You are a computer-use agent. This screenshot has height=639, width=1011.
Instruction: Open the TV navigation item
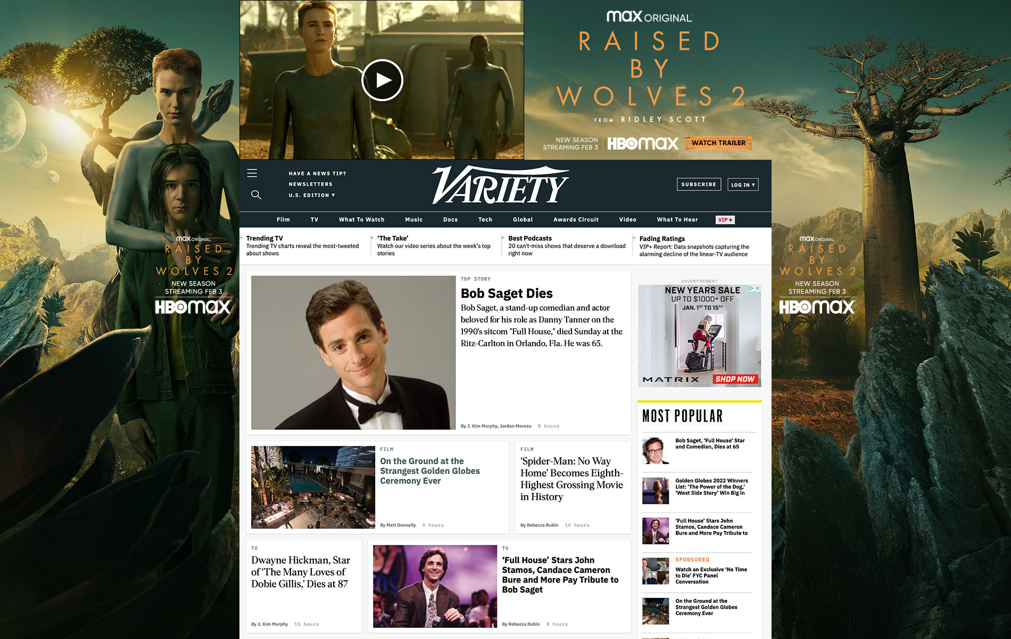click(x=314, y=219)
